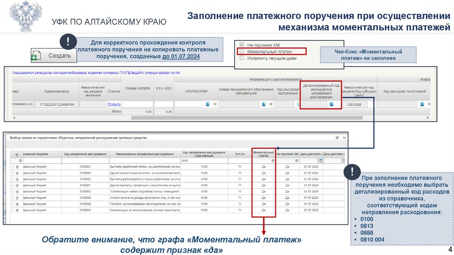
Task: Open lookup icon for УКО/ОКСМИ field
Action: (207, 104)
